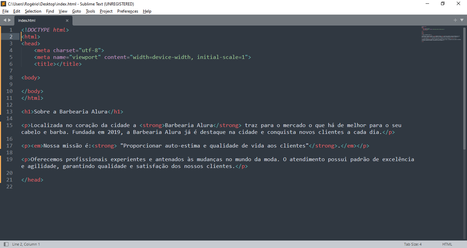The image size is (467, 248).
Task: Click line number 22 in the gutter
Action: pyautogui.click(x=9, y=187)
